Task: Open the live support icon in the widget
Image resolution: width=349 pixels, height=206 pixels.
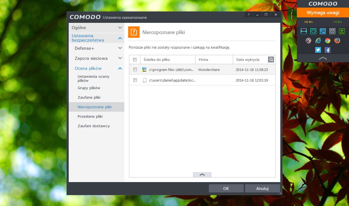Action: click(x=342, y=31)
